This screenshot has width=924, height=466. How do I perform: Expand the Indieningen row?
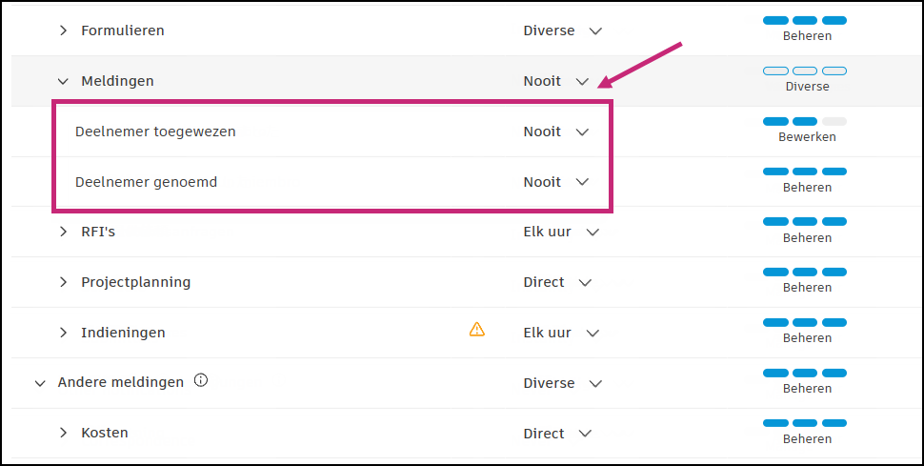pyautogui.click(x=64, y=333)
